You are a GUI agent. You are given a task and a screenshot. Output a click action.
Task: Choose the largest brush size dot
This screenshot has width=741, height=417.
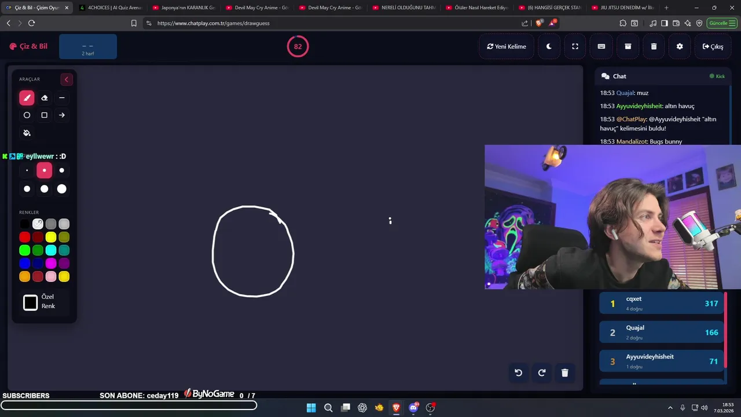click(x=62, y=189)
